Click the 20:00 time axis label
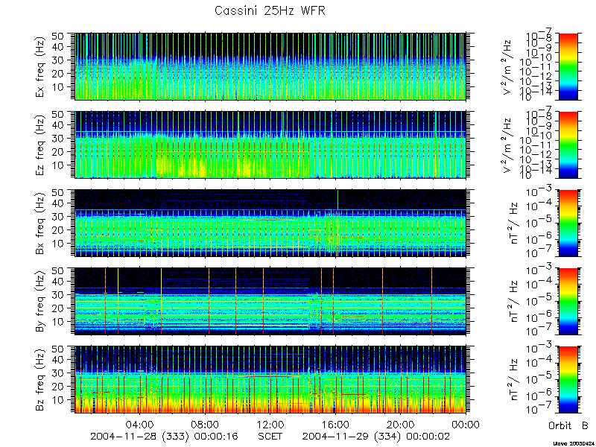596x447 pixels. pyautogui.click(x=401, y=425)
